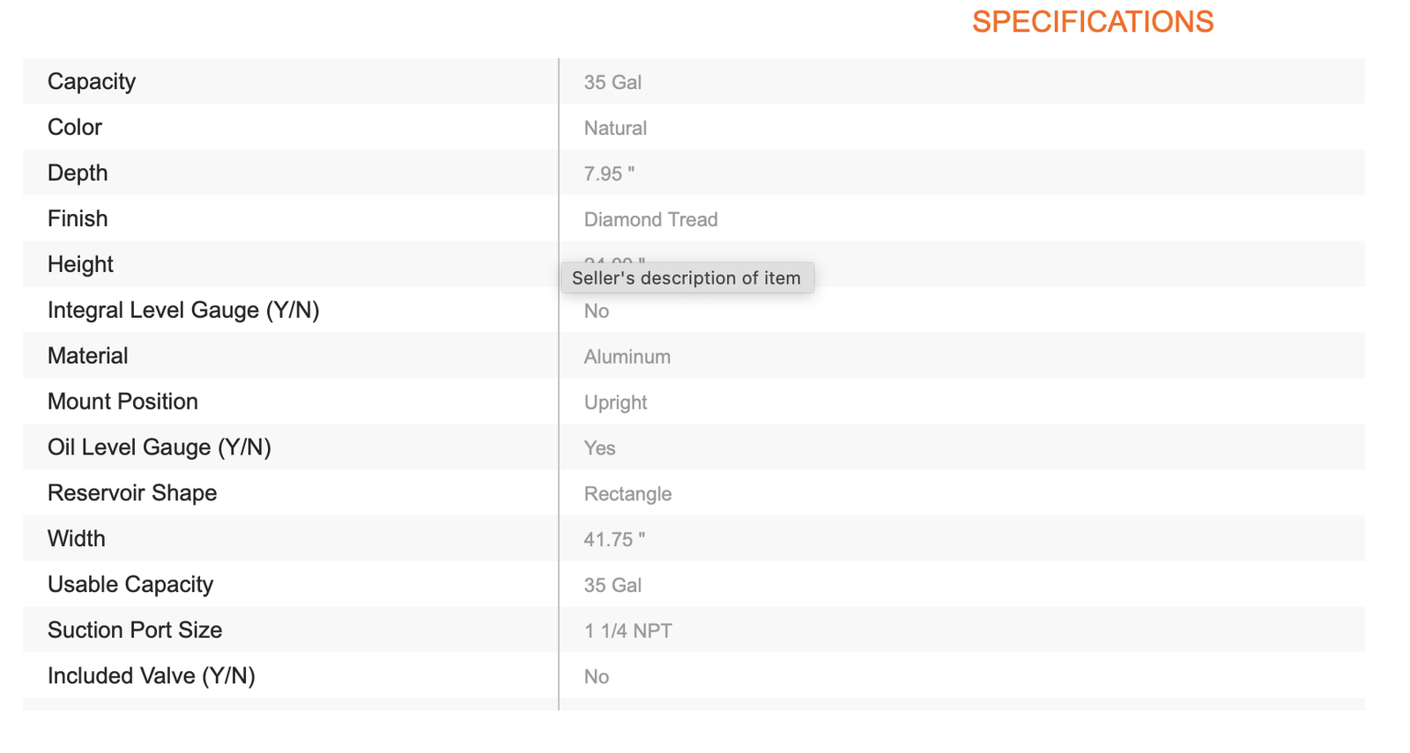Click the SPECIFICATIONS heading
Viewport: 1410px width, 753px height.
coord(1092,22)
